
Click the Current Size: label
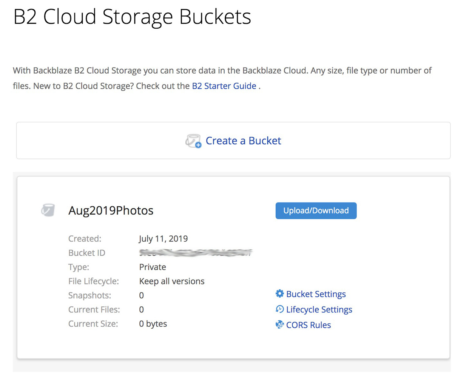tap(93, 324)
